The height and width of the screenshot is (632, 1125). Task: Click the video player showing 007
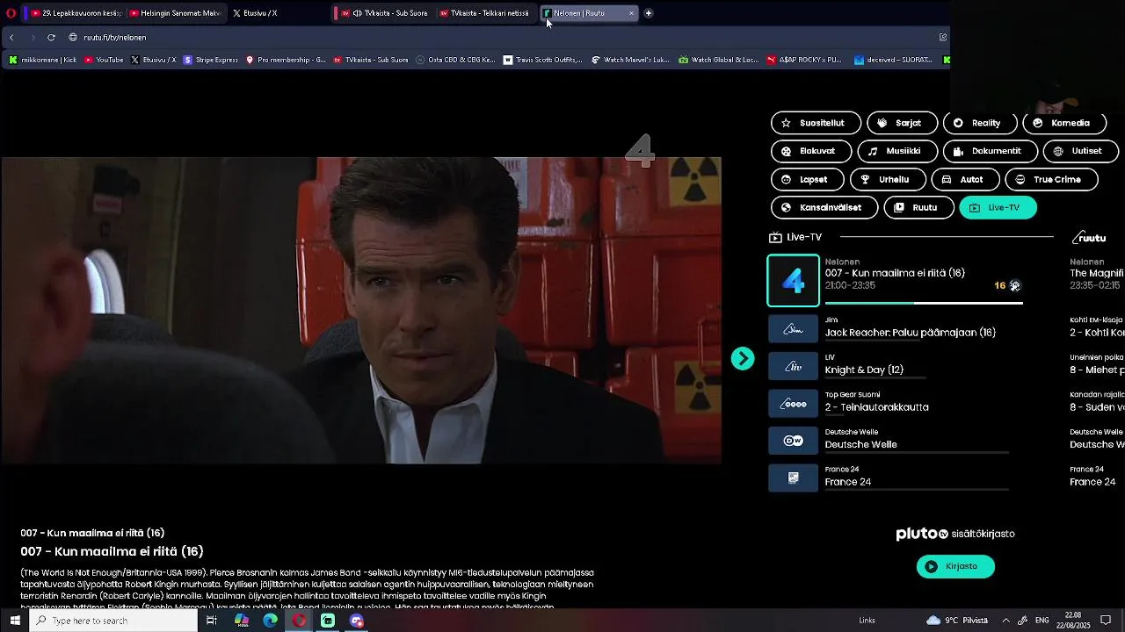361,310
